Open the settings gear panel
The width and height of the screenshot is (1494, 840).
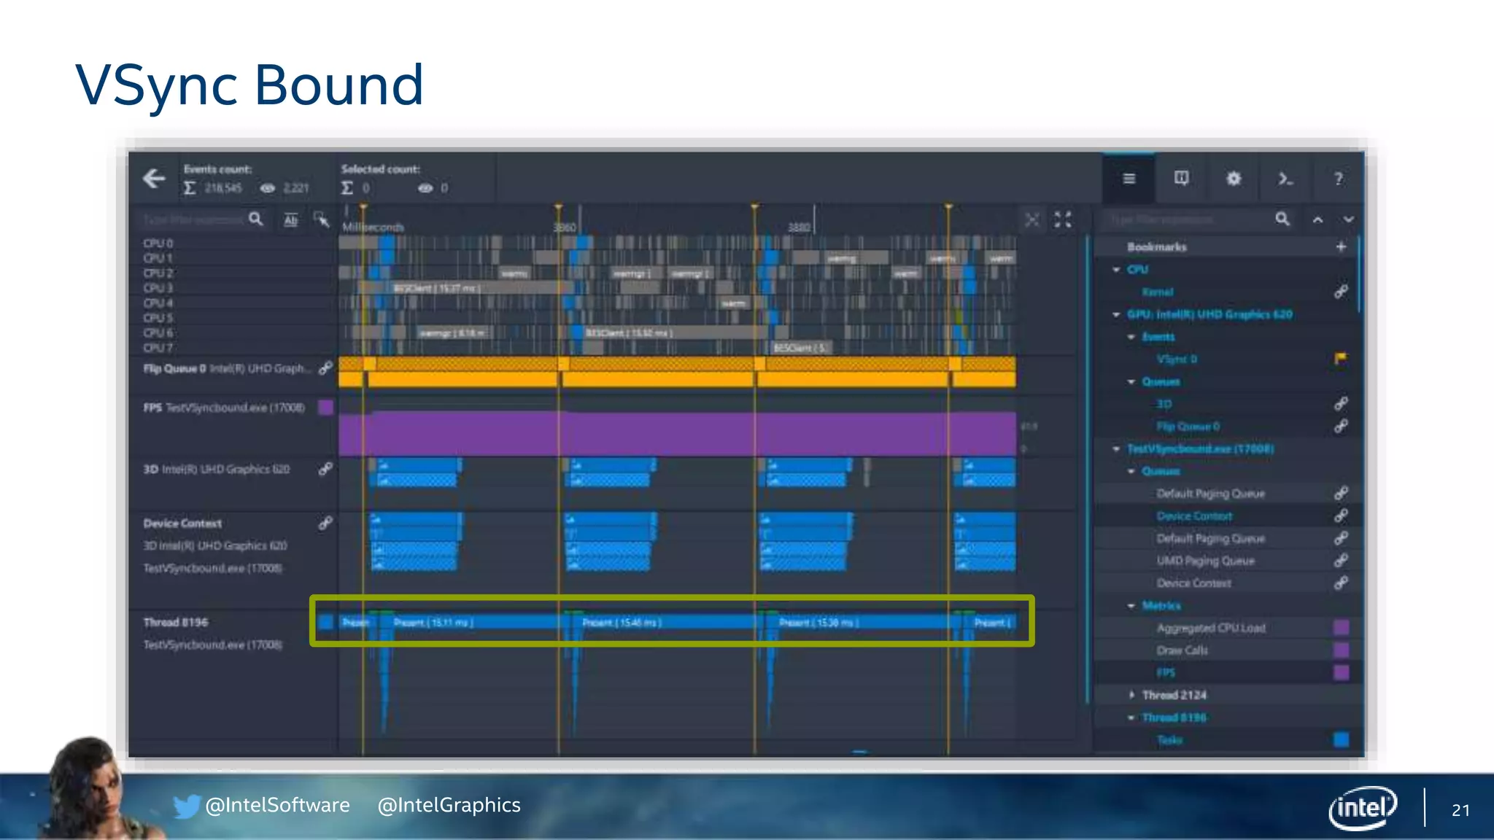point(1233,179)
